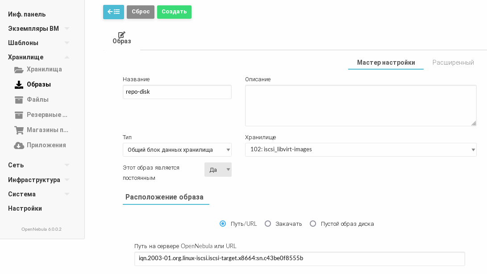Click the Хранилища folder icon
The height and width of the screenshot is (274, 487).
(x=19, y=70)
